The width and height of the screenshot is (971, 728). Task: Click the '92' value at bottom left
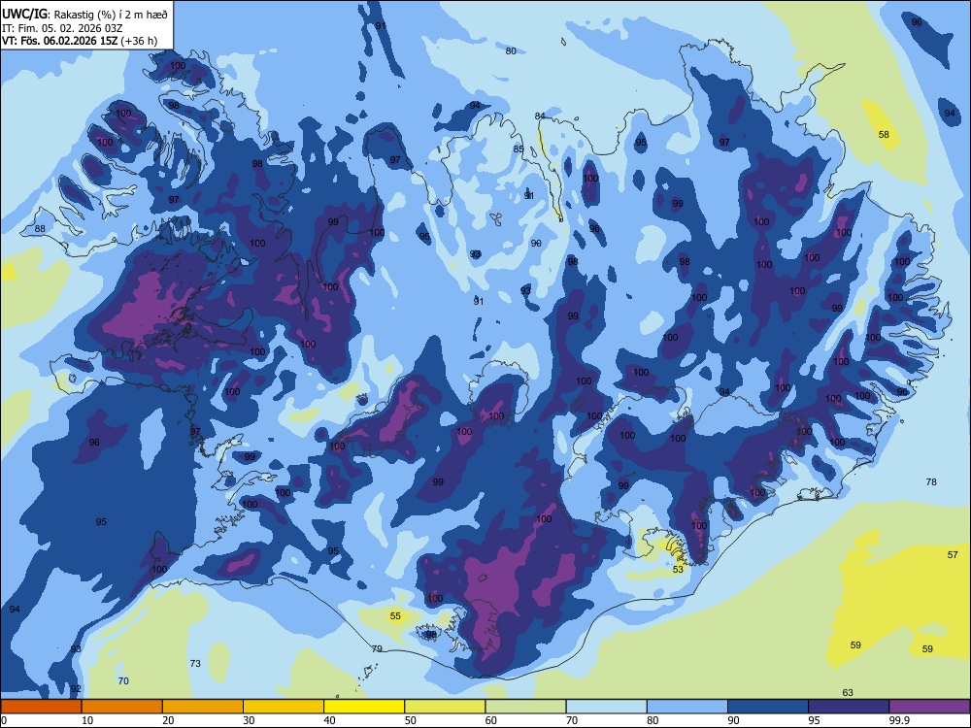point(76,688)
